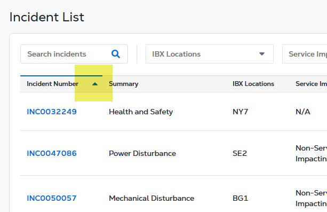This screenshot has height=212, width=327.
Task: Select the Power Disturbance summary cell
Action: 142,153
